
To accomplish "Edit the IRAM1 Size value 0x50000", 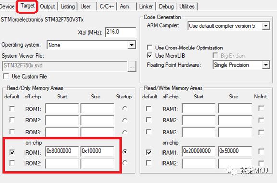I will point(235,151).
